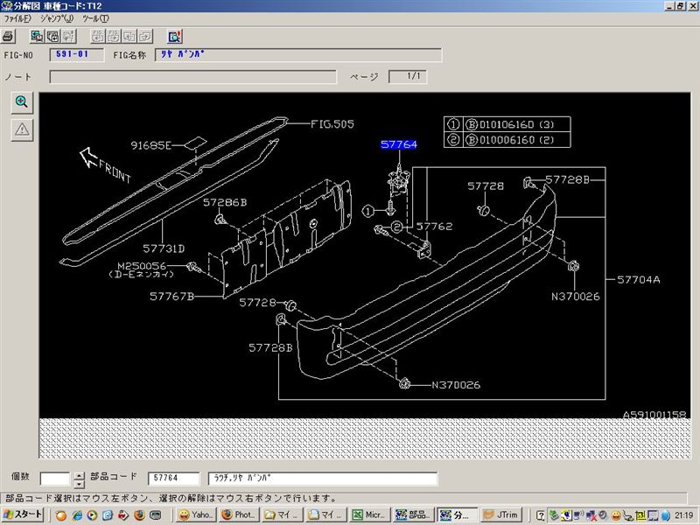Launch Firefox from the quick launch bar
The height and width of the screenshot is (525, 700).
click(x=139, y=515)
